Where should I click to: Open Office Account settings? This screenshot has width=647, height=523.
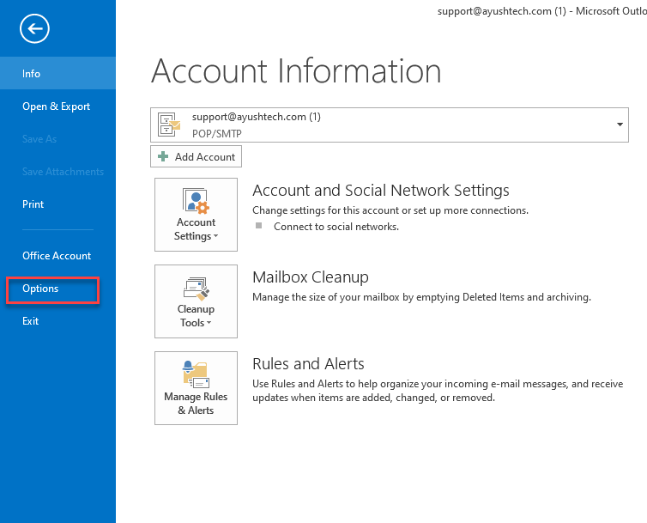tap(57, 256)
